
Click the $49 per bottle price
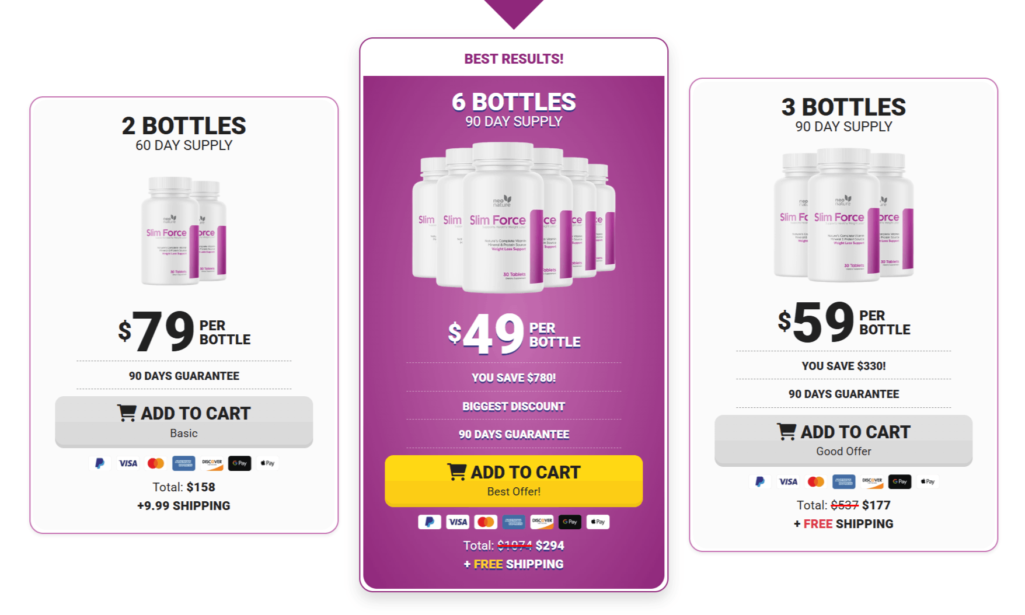514,334
